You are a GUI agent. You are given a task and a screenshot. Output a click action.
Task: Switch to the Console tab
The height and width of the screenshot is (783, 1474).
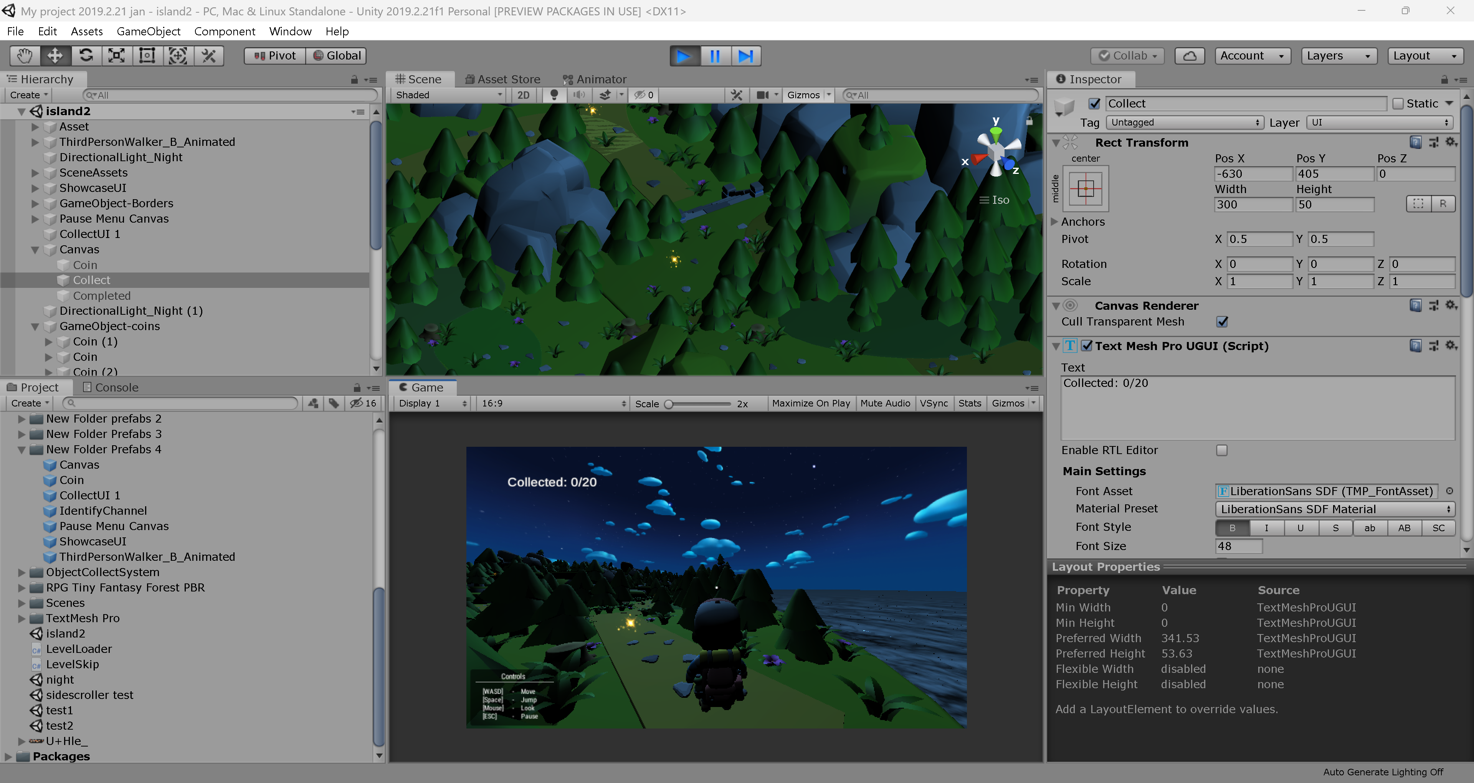click(111, 388)
